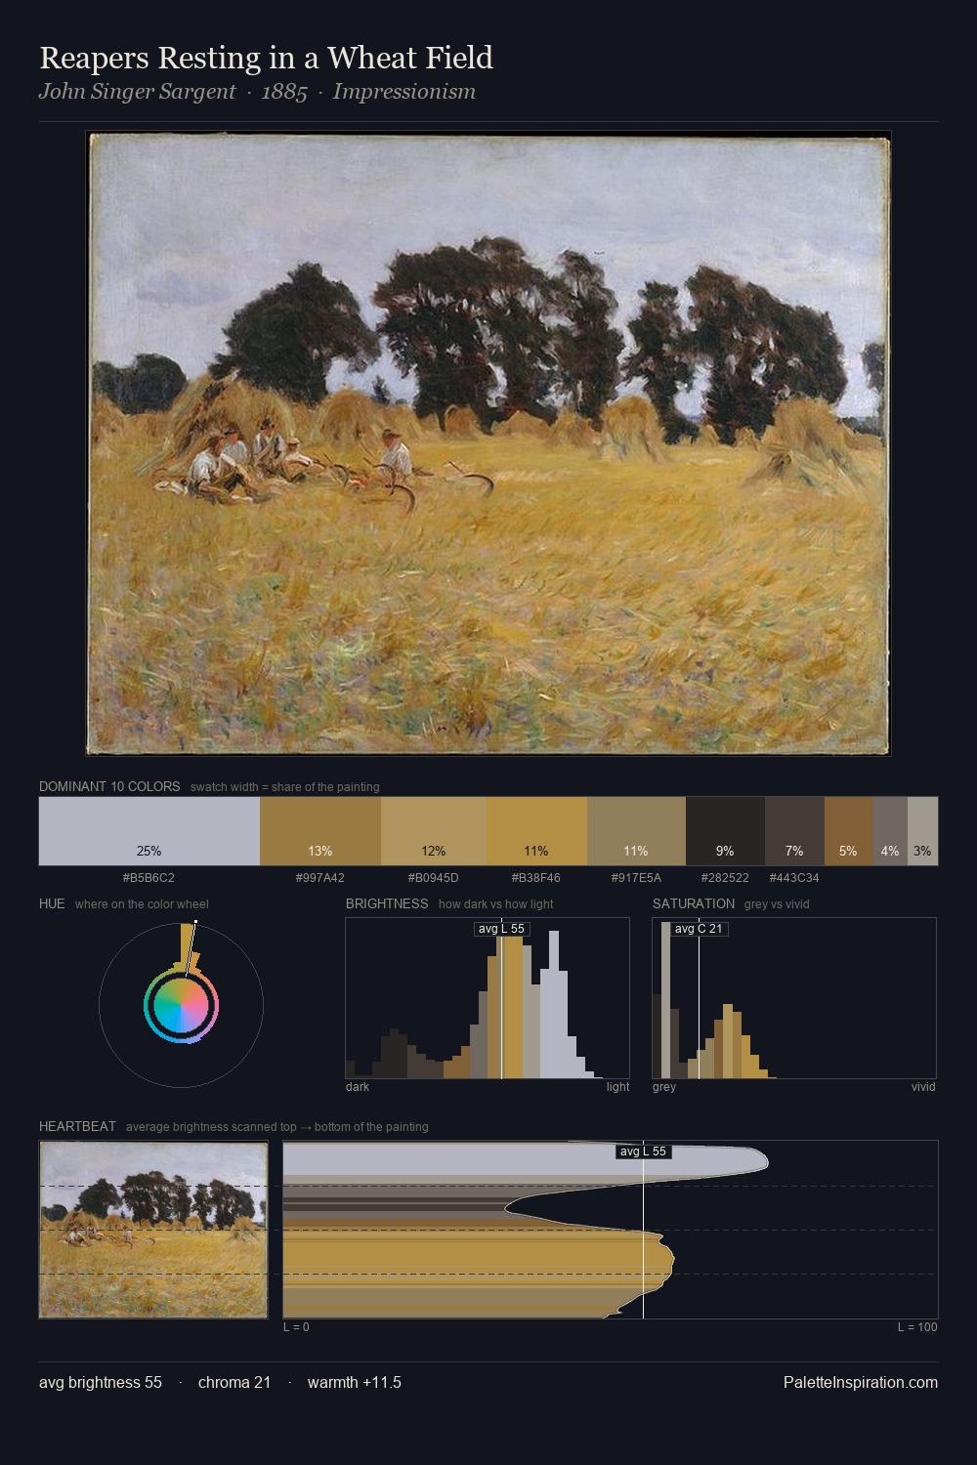
Task: Click hex code #282522
Action: pyautogui.click(x=725, y=878)
